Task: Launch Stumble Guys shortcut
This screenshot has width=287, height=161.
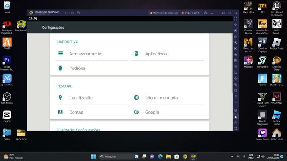Action: coord(277,80)
